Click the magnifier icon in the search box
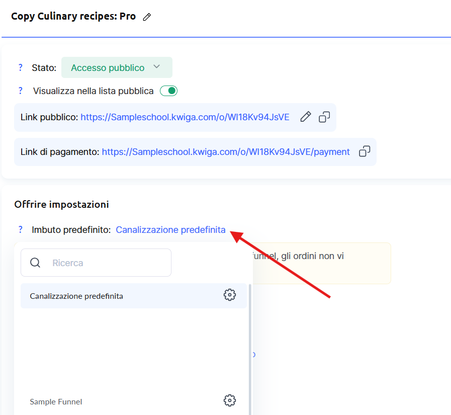 (x=35, y=263)
